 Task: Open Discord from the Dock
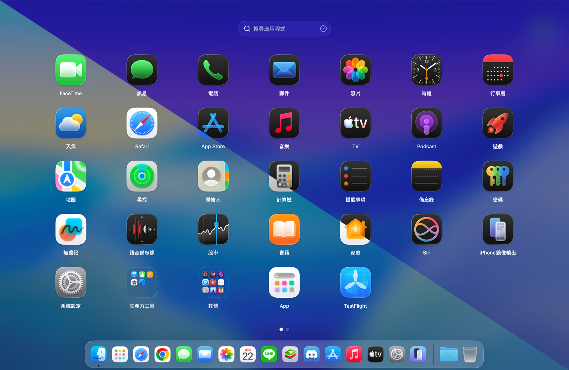pos(311,355)
